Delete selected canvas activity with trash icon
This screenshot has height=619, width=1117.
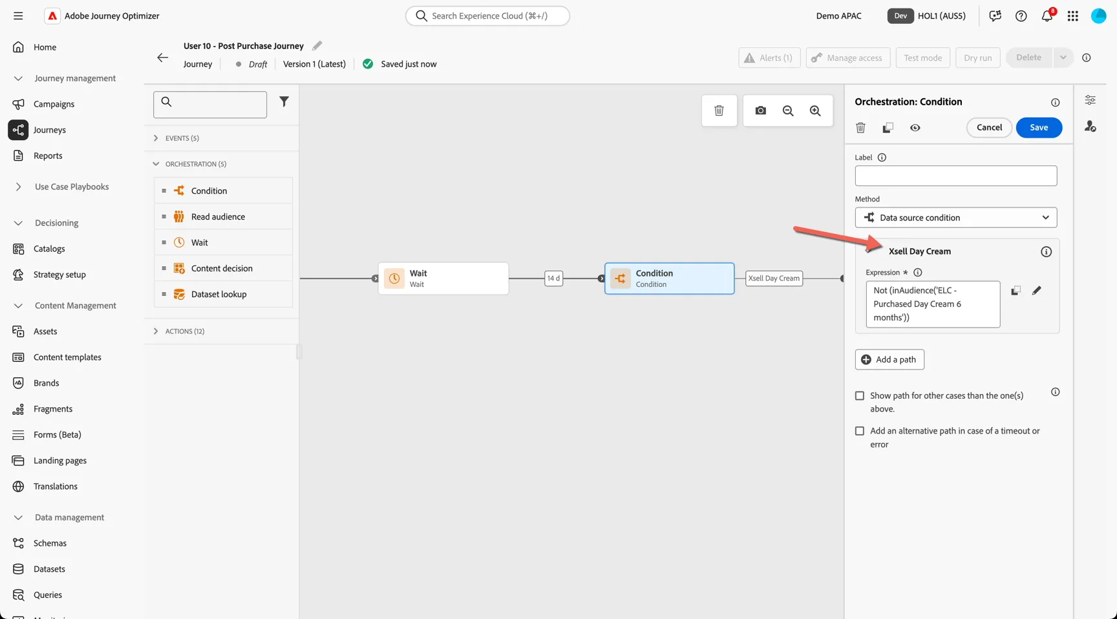[719, 110]
